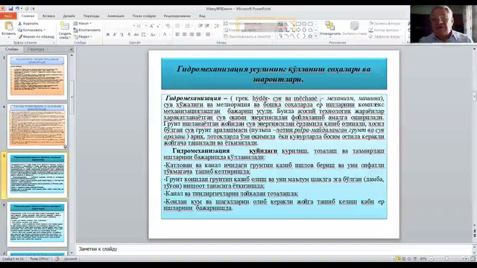Viewport: 477px width, 268px height.
Task: Toggle bold Ж formatting
Action: (107, 35)
